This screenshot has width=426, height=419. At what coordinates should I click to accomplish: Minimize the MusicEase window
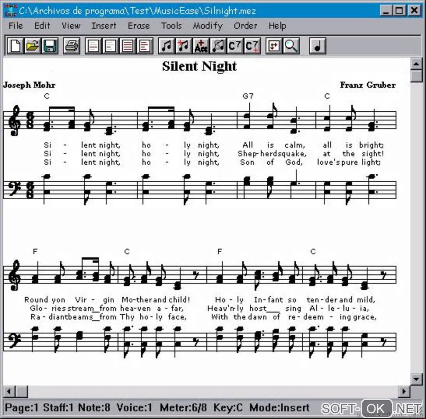point(386,10)
